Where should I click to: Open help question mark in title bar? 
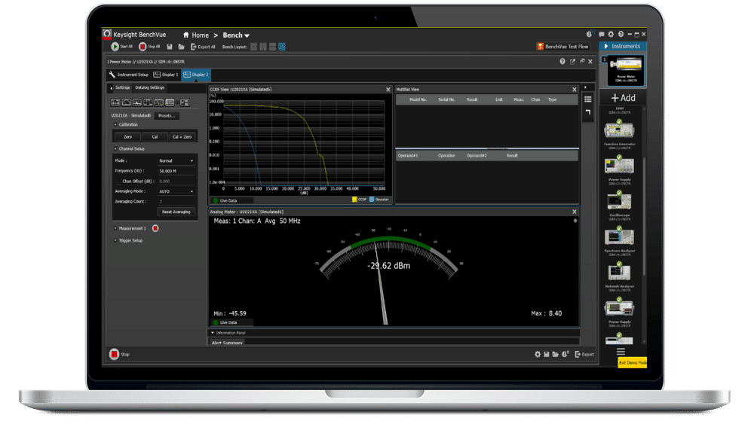click(621, 35)
